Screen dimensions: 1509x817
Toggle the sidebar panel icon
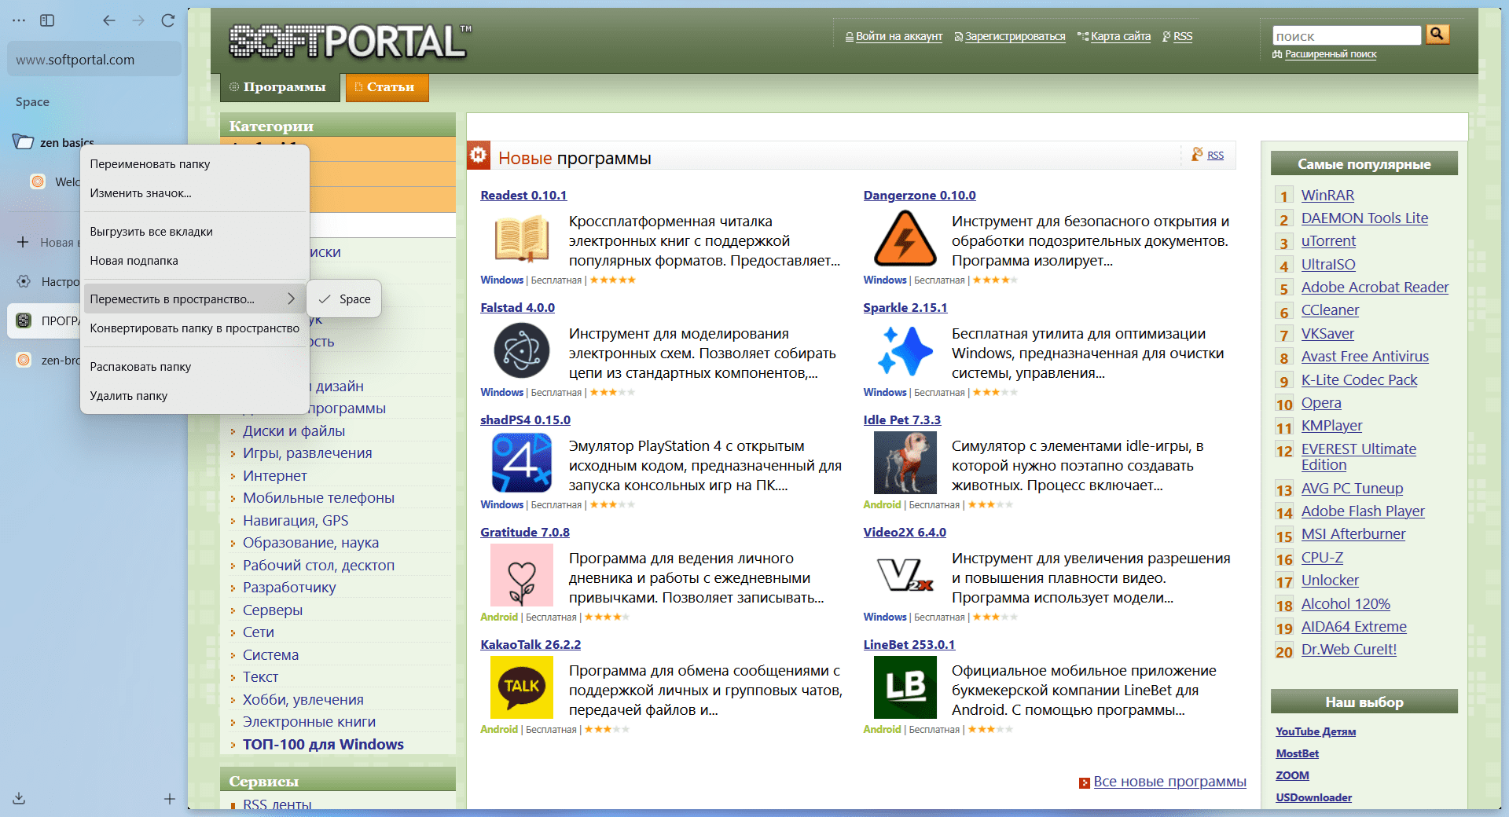(x=47, y=20)
